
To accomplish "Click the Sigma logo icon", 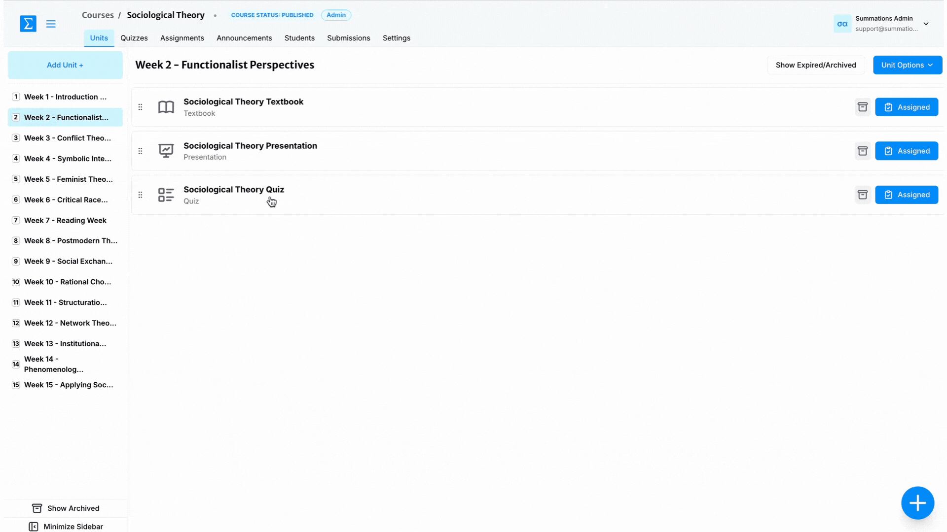I will point(28,24).
